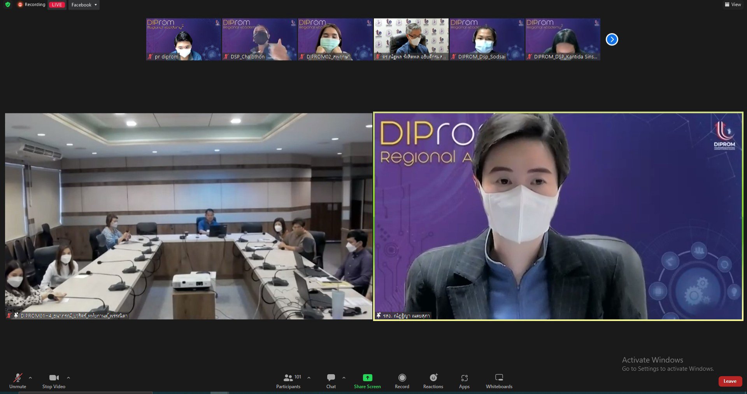Select DIPROM02 participant thumbnail

coord(335,39)
